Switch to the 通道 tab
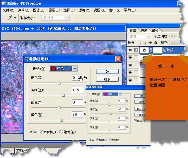Image resolution: width=188 pixels, height=158 pixels. coord(144,30)
